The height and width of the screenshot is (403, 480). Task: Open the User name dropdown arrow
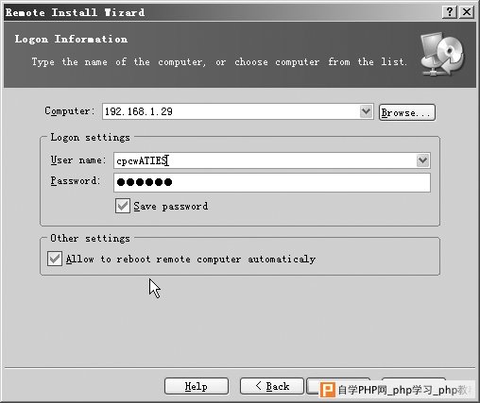(x=422, y=160)
